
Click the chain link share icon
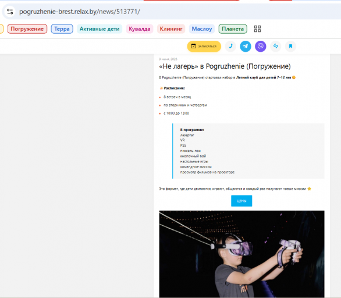click(276, 47)
